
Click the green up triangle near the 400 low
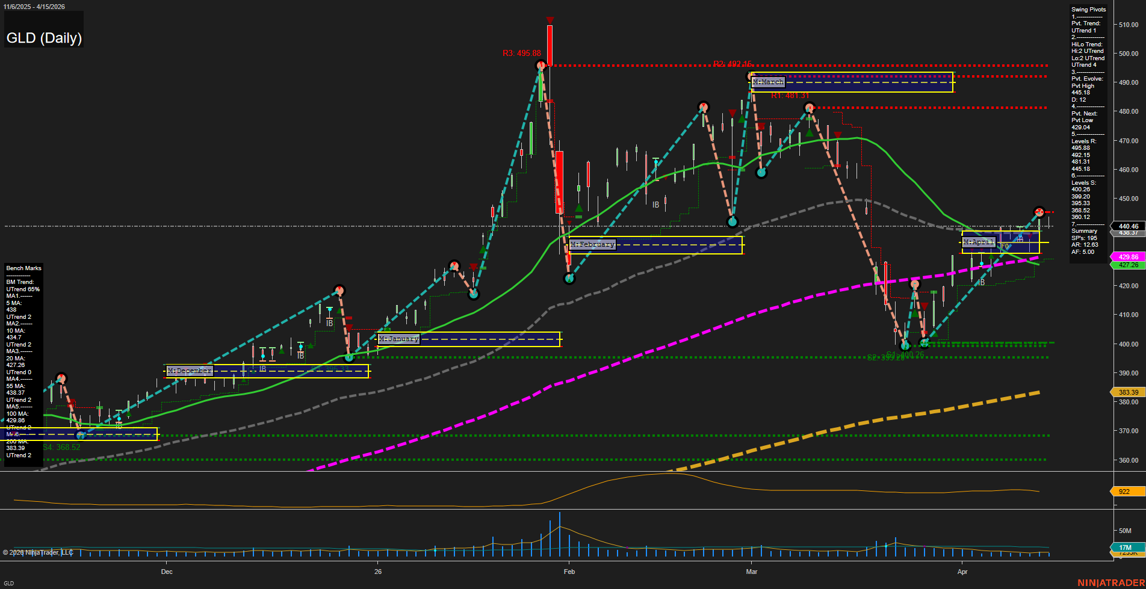935,333
